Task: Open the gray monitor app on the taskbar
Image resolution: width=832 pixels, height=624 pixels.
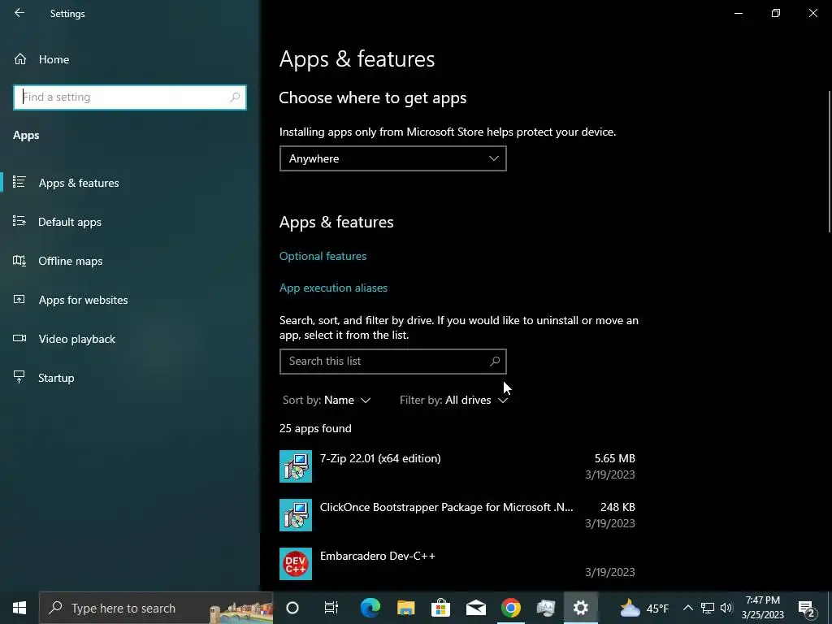Action: click(x=546, y=608)
